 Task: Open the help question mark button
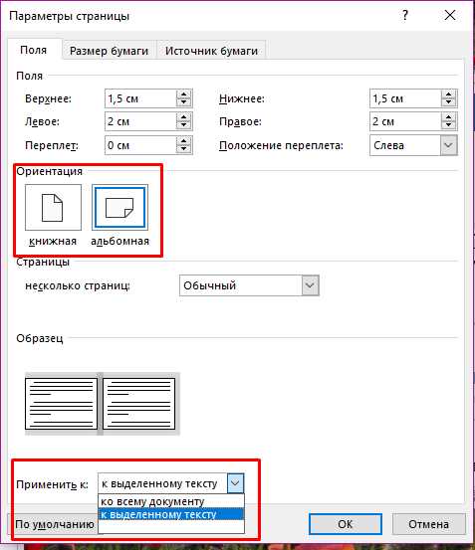[404, 16]
